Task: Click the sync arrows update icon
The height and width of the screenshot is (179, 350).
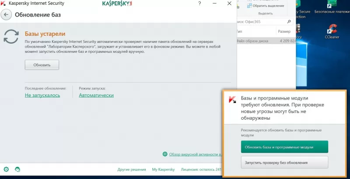Action: click(11, 37)
